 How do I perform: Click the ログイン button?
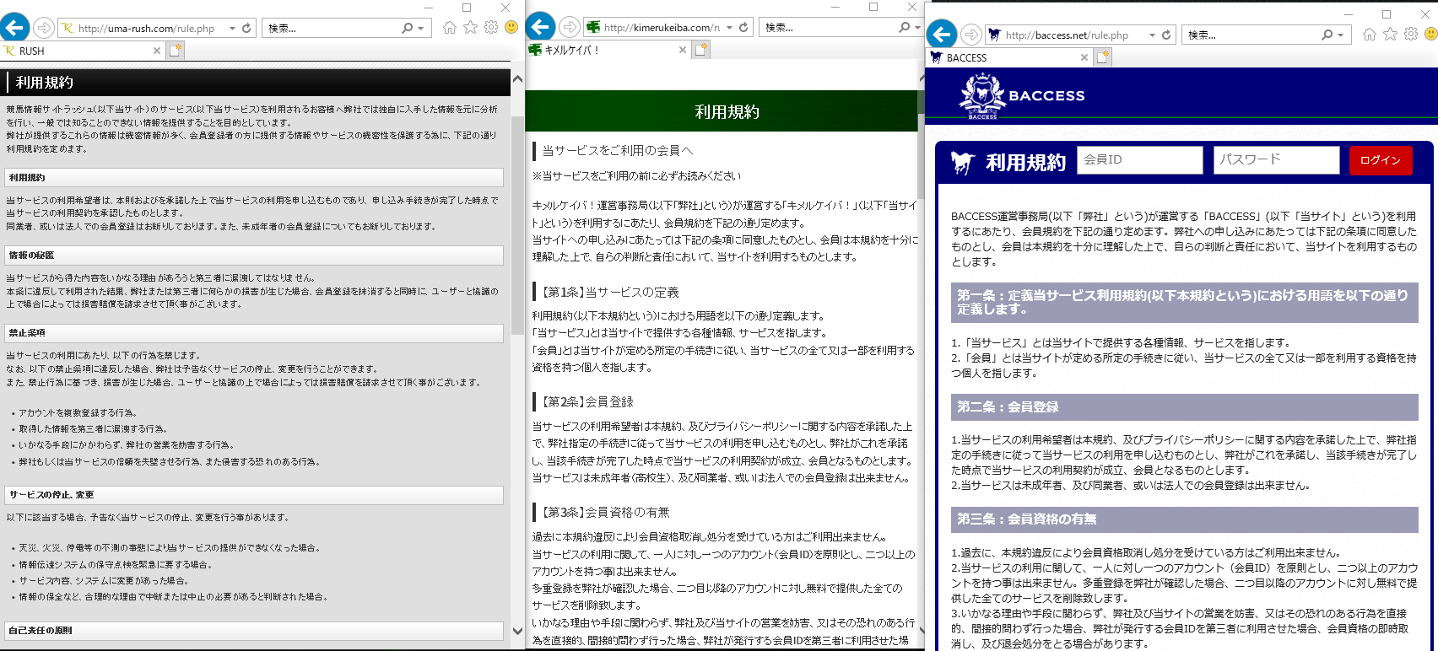[1381, 160]
